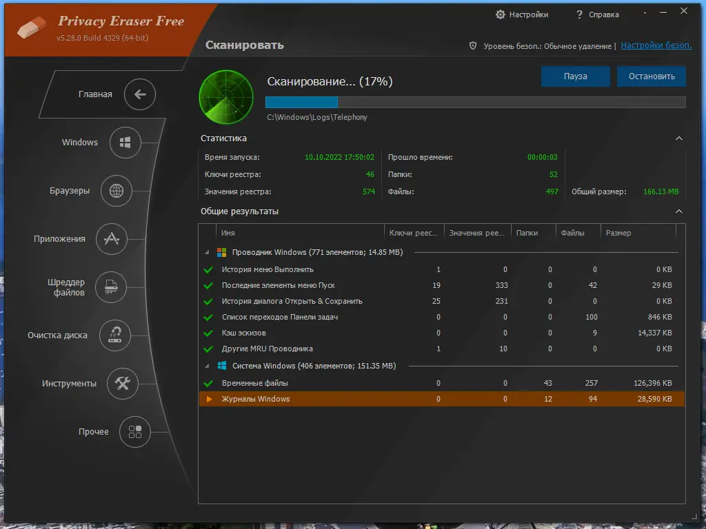Select Шреддер файлов label in sidebar
The image size is (706, 529).
[x=66, y=287]
